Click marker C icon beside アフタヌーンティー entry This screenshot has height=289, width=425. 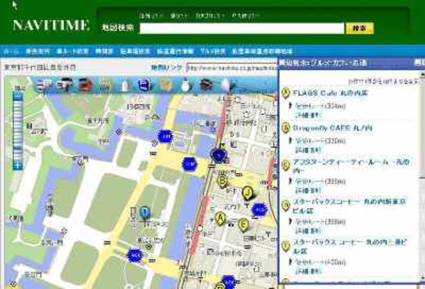pos(286,165)
